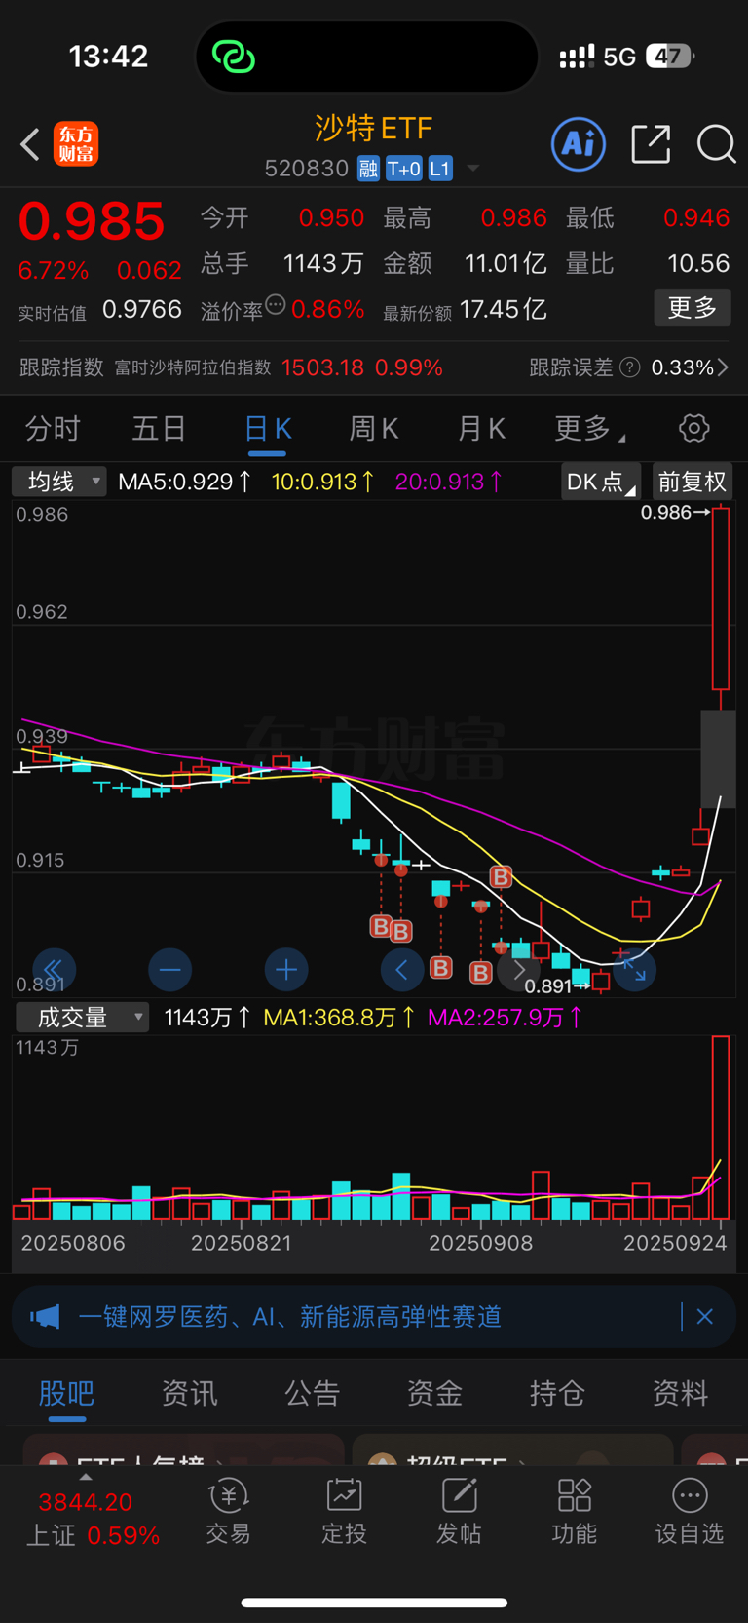Open chart settings gear icon
The width and height of the screenshot is (749, 1623).
693,428
